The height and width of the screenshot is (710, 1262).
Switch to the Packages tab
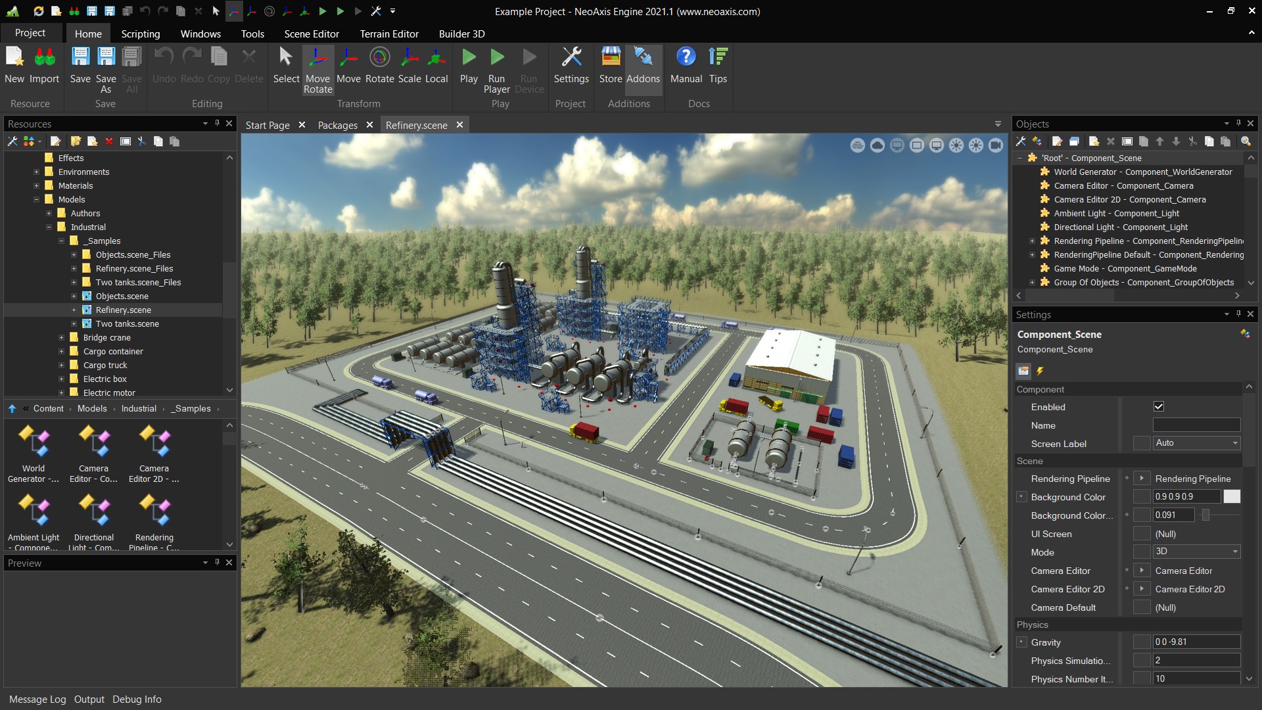[337, 125]
